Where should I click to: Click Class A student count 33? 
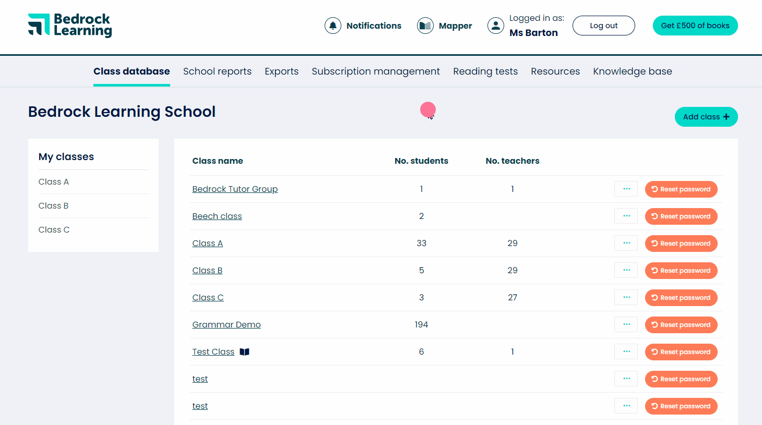[x=421, y=243]
